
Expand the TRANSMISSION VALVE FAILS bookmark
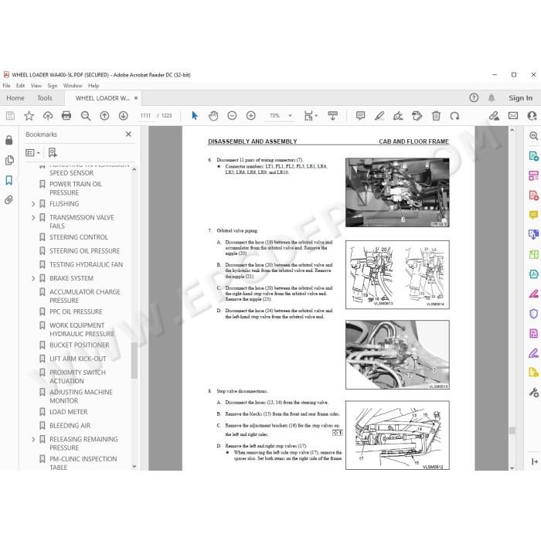coord(33,218)
